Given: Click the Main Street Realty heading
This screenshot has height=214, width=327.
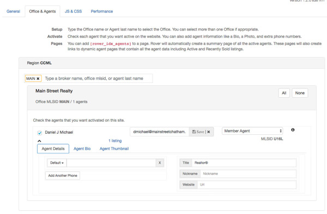Looking at the screenshot, I should 54,91.
